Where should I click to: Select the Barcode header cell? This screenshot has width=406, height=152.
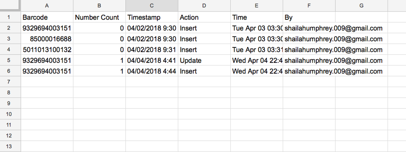47,17
